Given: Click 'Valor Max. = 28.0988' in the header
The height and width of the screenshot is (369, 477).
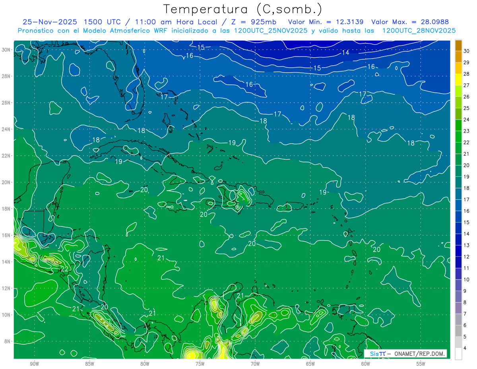Looking at the screenshot, I should click(409, 22).
